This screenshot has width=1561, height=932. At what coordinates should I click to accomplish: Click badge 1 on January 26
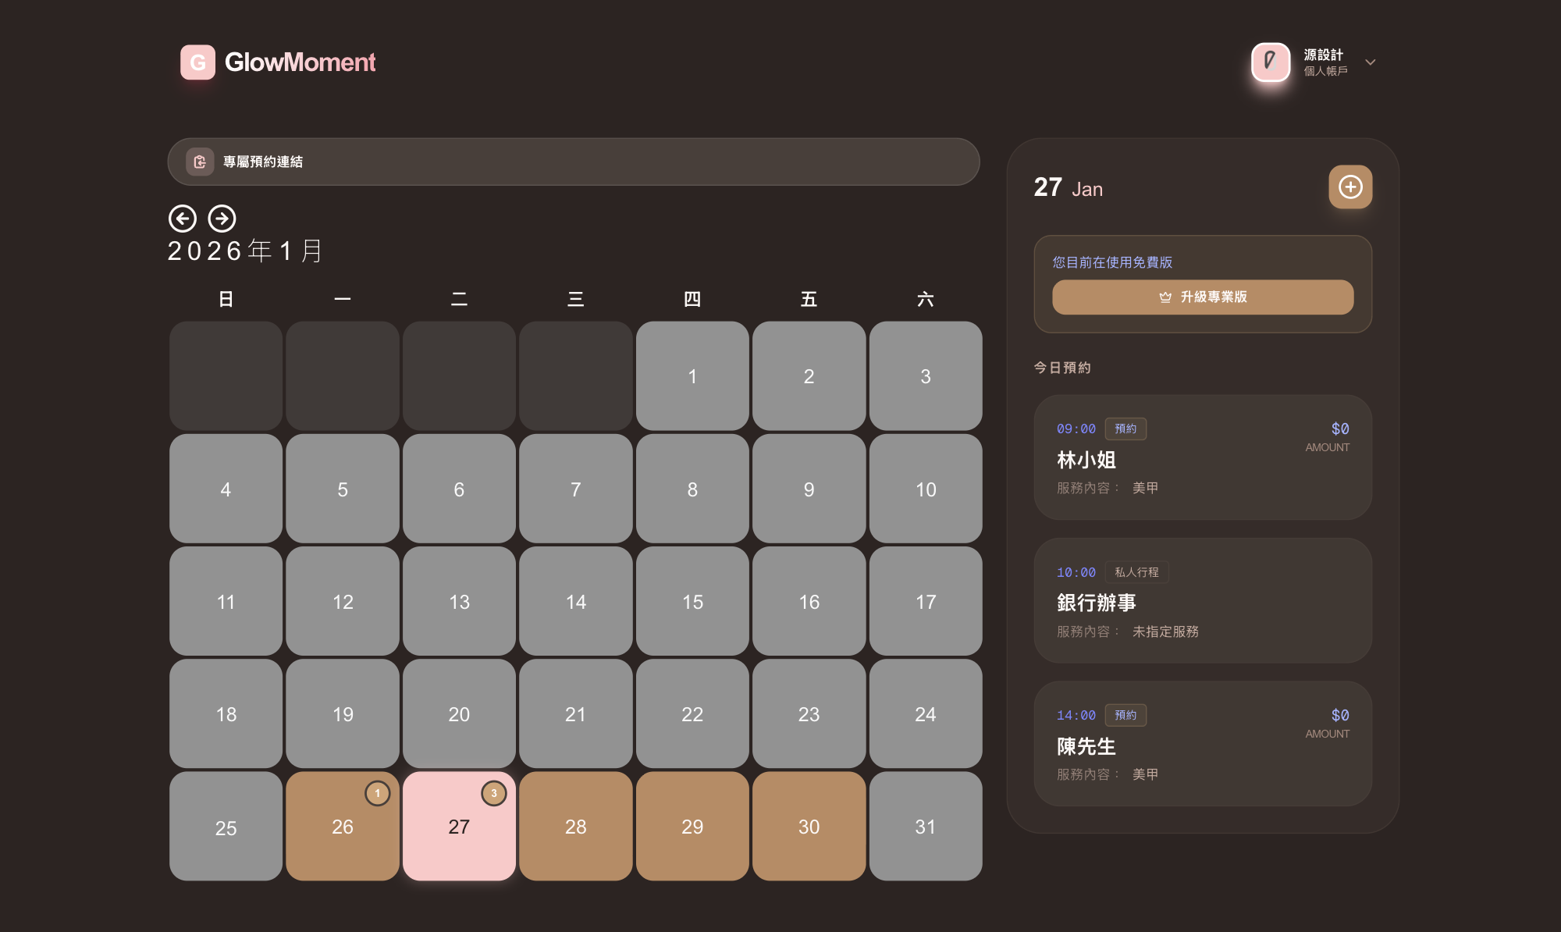(378, 793)
